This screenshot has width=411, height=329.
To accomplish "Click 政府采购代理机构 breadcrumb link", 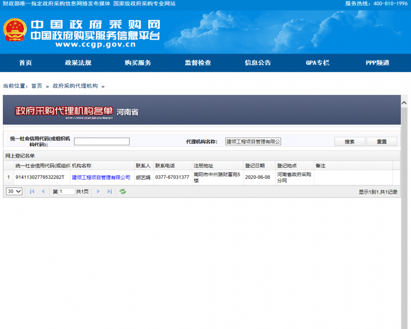I will point(75,86).
